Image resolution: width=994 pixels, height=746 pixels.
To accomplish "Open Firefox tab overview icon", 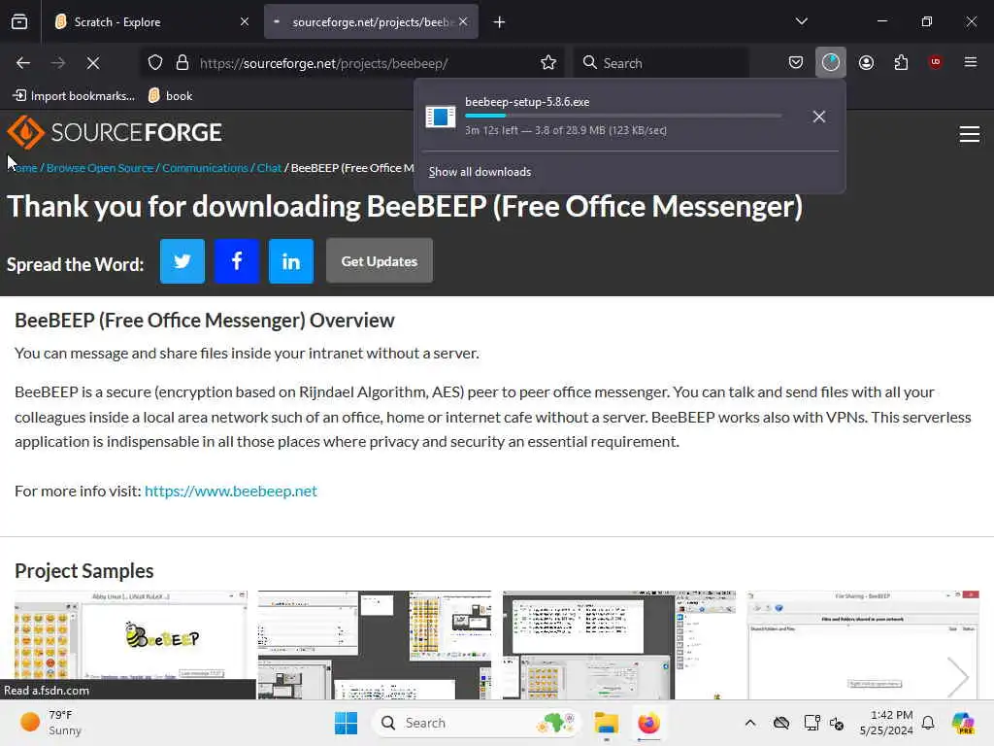I will (19, 21).
